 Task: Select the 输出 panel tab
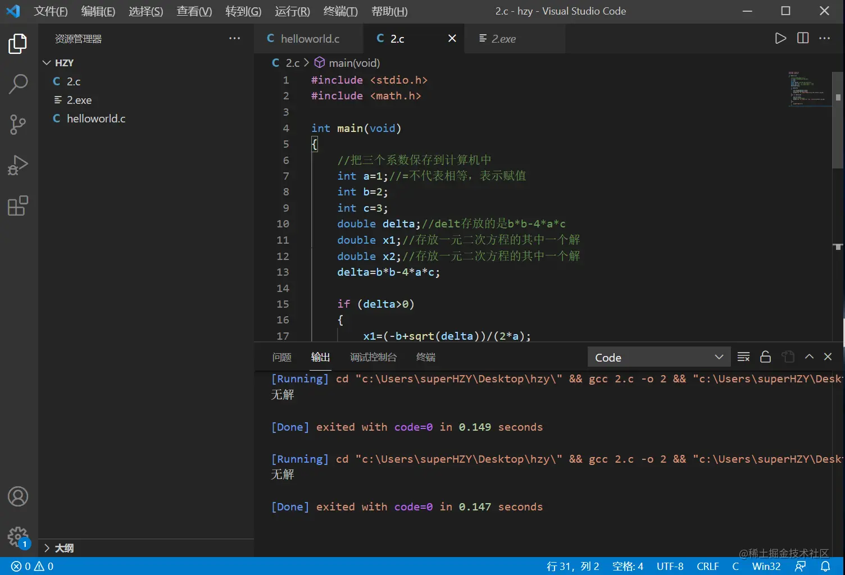[320, 357]
